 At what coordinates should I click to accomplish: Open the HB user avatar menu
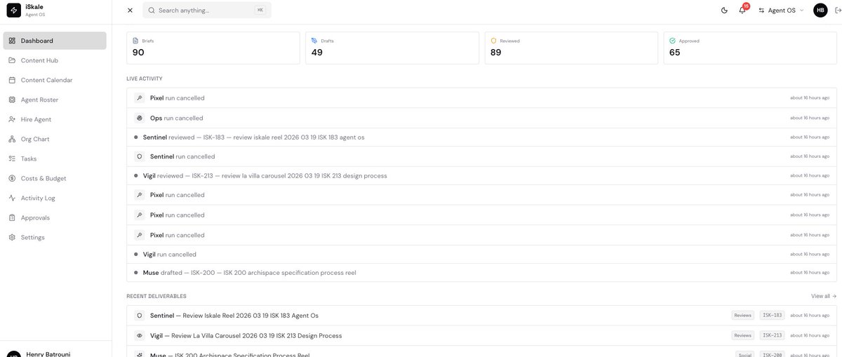tap(820, 11)
